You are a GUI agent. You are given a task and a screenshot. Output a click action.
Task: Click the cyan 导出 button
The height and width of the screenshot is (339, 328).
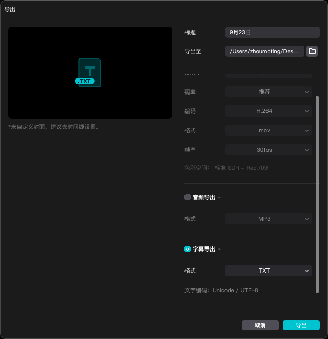[301, 325]
